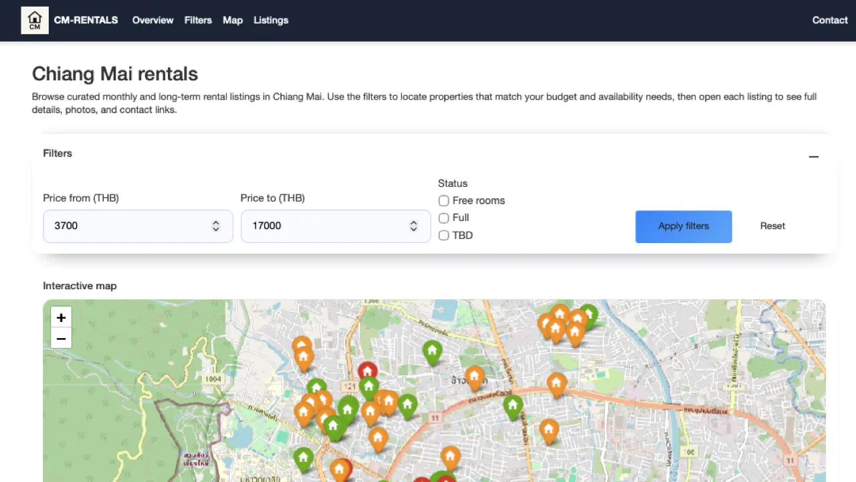Click the CM-RENTALS house logo

pyautogui.click(x=35, y=20)
